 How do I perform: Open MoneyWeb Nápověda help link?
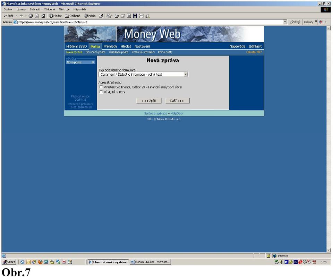point(237,47)
